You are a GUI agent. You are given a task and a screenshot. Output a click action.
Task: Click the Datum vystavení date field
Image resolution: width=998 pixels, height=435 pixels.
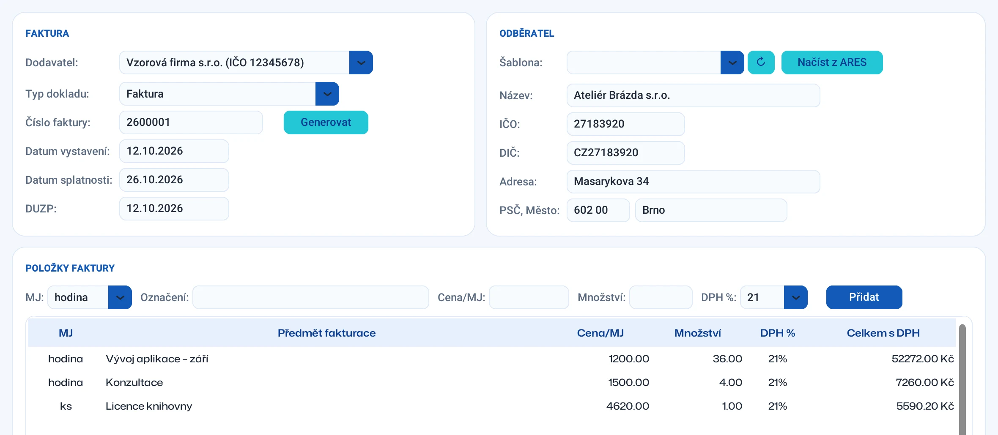(x=174, y=151)
